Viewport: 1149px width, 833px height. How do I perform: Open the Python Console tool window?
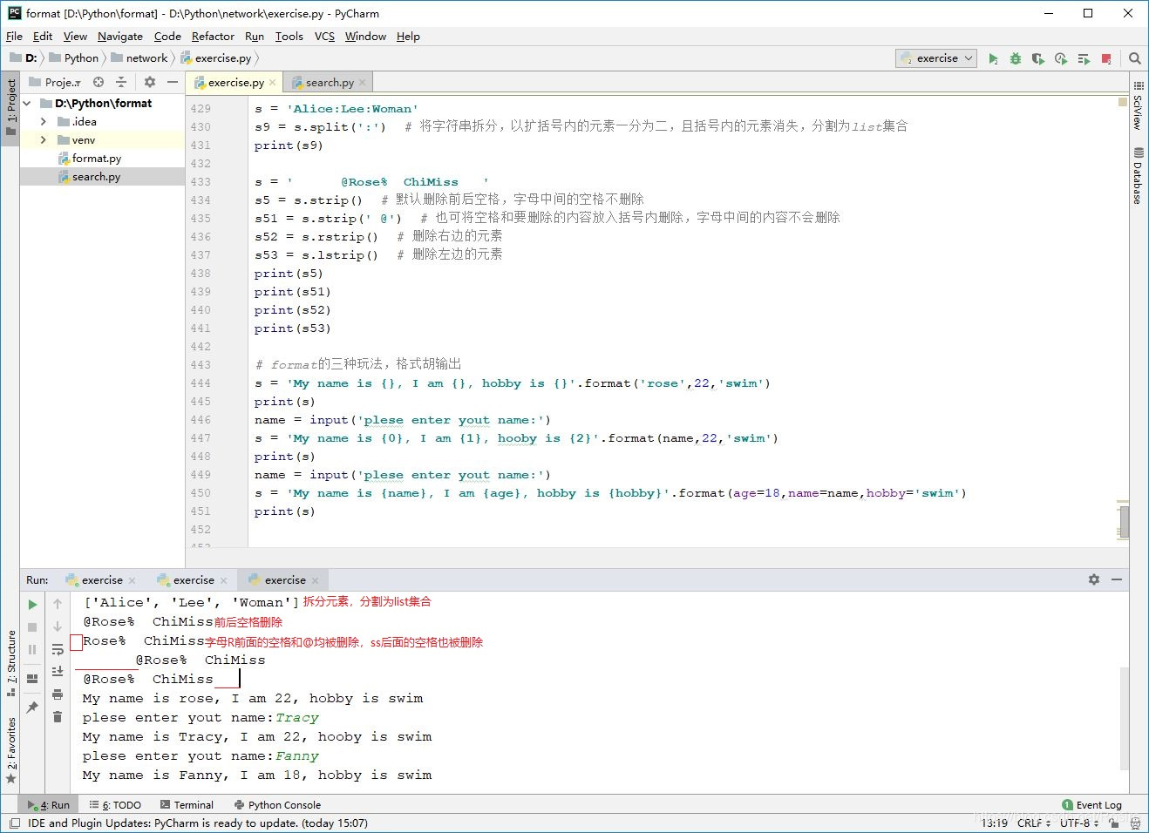coord(277,805)
